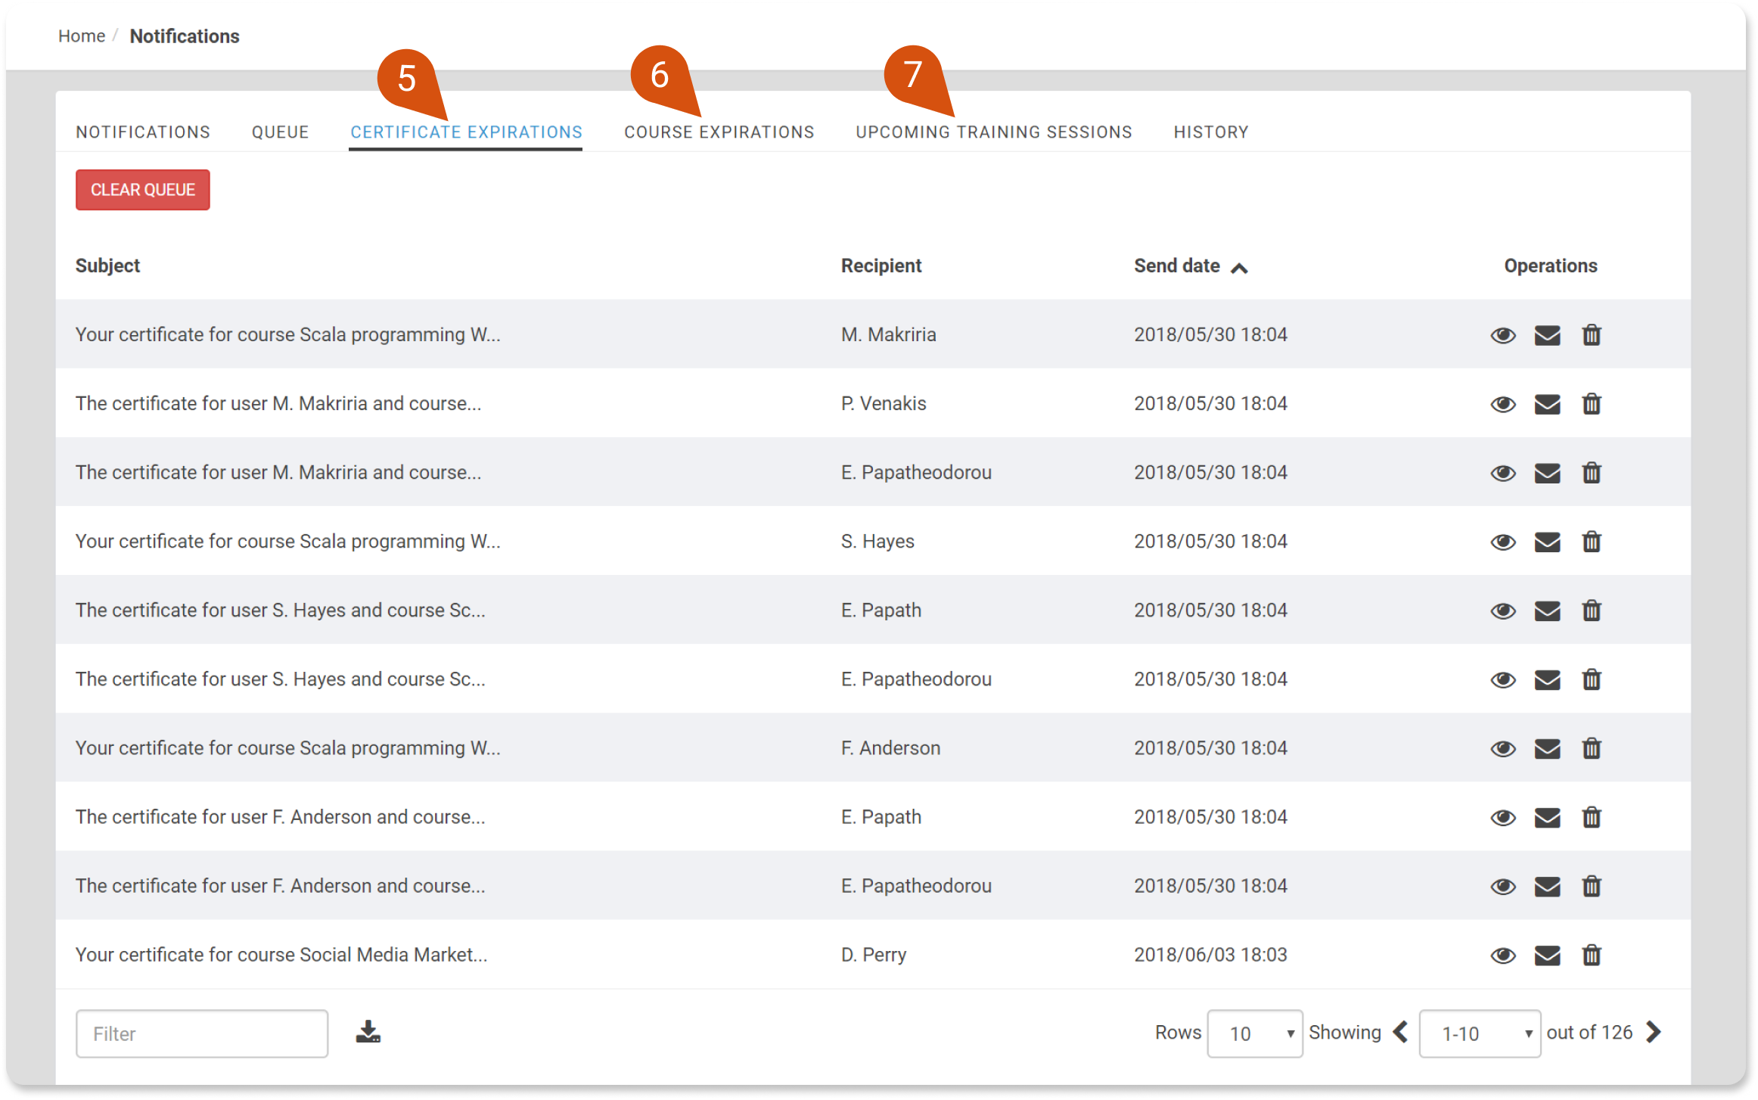
Task: Go to the next page of results
Action: 1654,1032
